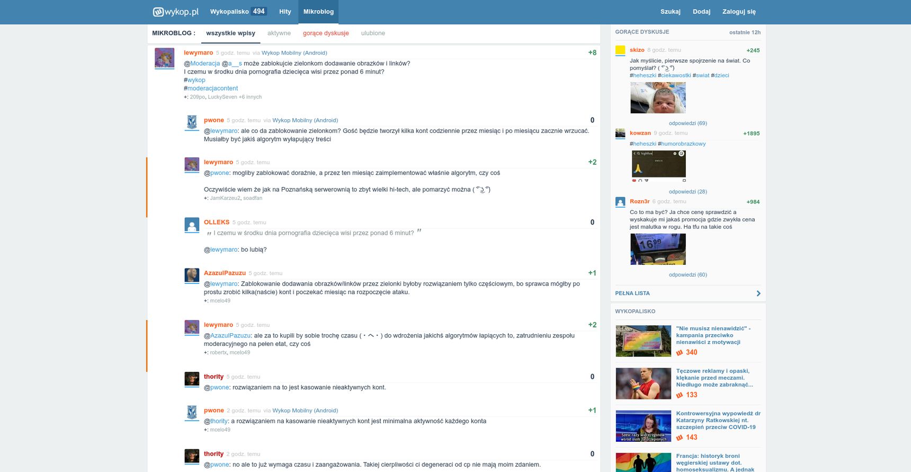Open the wykop.pl logo homepage

[175, 12]
